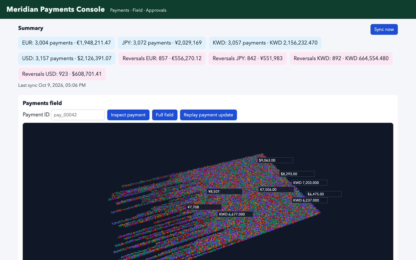The height and width of the screenshot is (260, 416).
Task: Click the ¥8,501 field label
Action: (x=225, y=191)
